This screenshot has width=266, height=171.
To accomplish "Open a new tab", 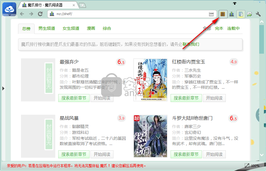I will point(82,5).
